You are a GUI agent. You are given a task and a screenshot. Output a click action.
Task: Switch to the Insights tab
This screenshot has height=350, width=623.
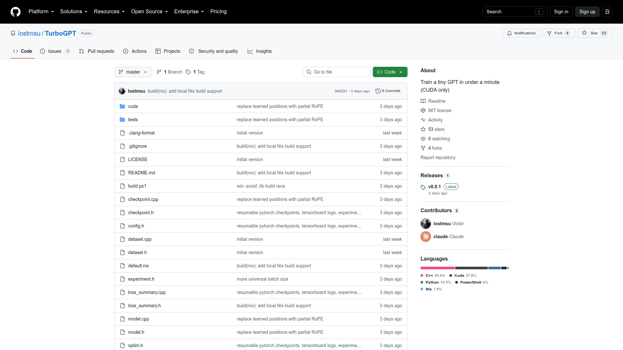[x=260, y=51]
